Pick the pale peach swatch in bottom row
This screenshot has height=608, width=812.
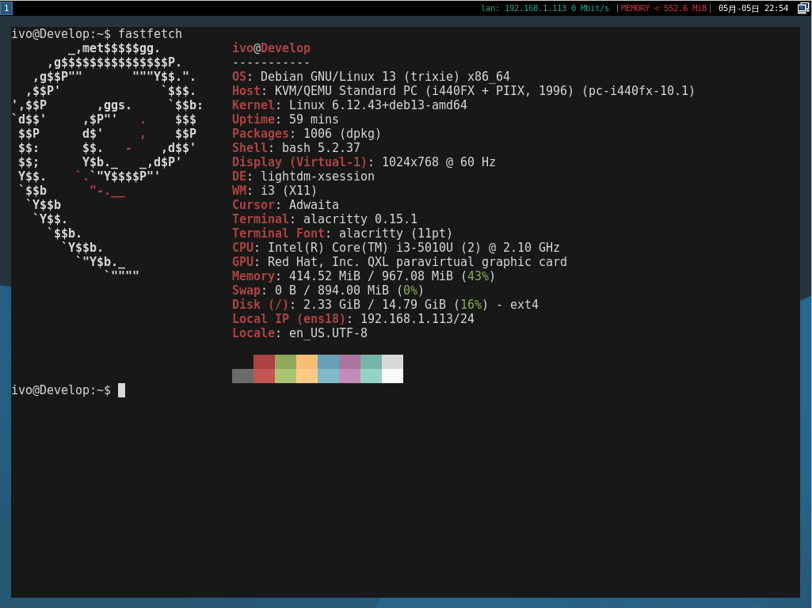pos(307,376)
